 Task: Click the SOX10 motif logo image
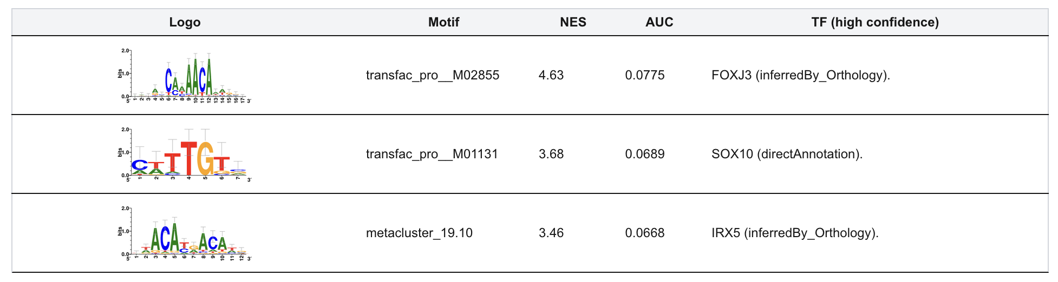pyautogui.click(x=185, y=154)
